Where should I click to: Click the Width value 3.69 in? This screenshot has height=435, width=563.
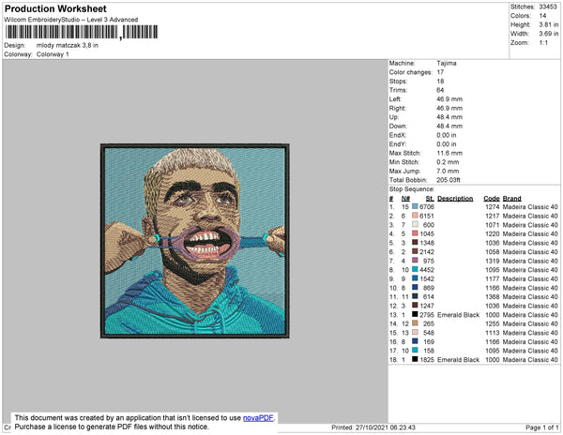(x=549, y=34)
